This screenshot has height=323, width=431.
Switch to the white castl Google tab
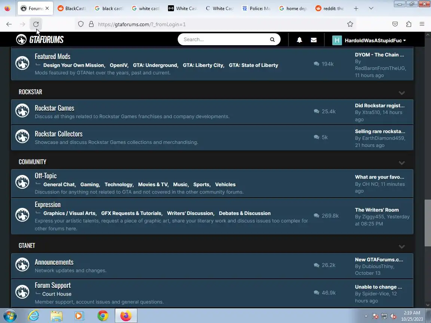pyautogui.click(x=146, y=9)
